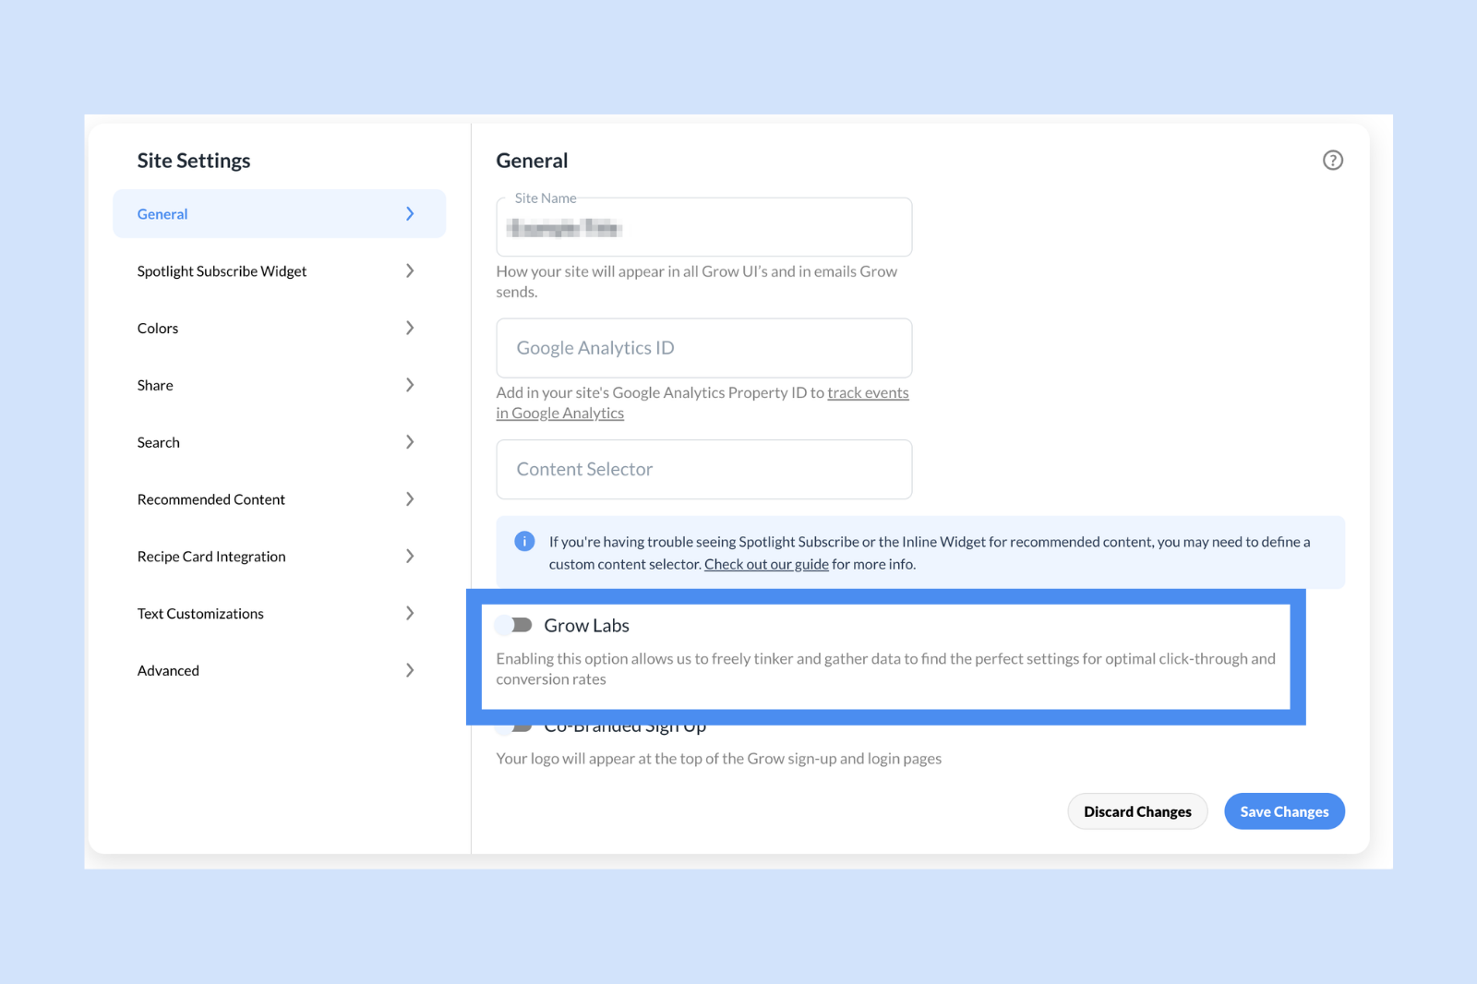1477x984 pixels.
Task: Open Recipe Card Integration settings
Action: (x=279, y=556)
